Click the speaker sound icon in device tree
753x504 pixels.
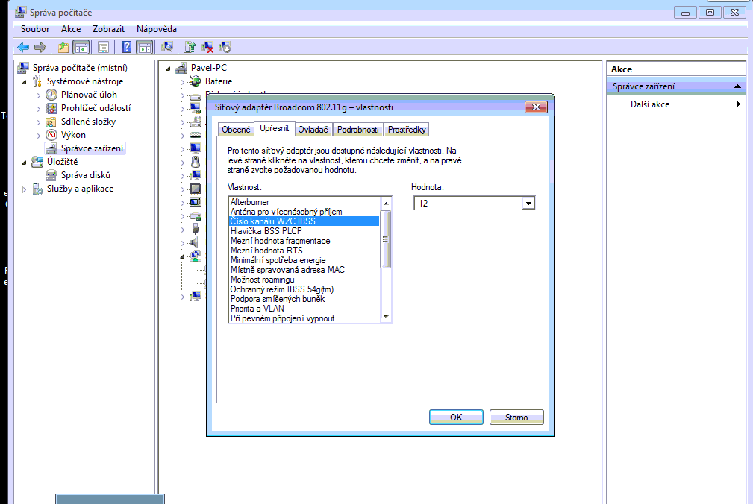[195, 242]
